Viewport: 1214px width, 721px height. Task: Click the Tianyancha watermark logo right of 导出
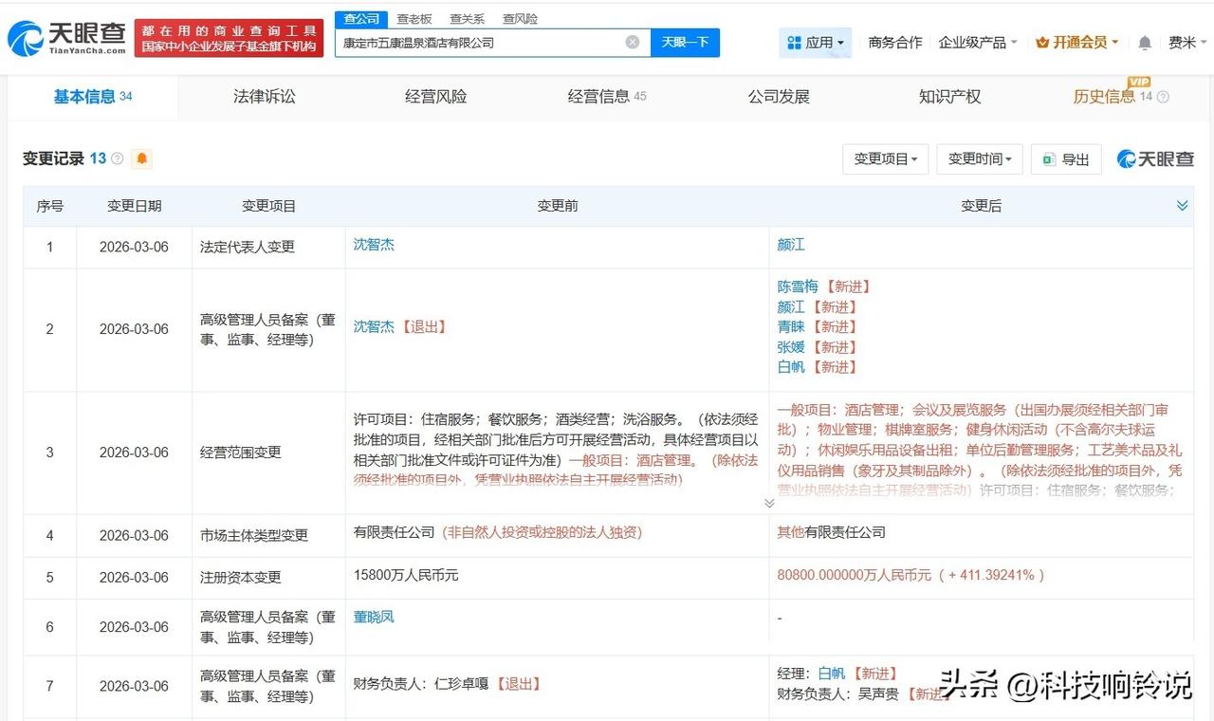1154,159
